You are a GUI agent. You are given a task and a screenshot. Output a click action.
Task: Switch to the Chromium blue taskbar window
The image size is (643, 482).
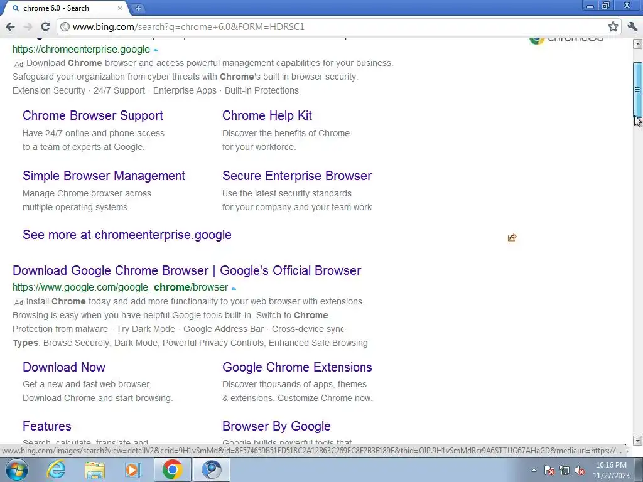(x=211, y=469)
